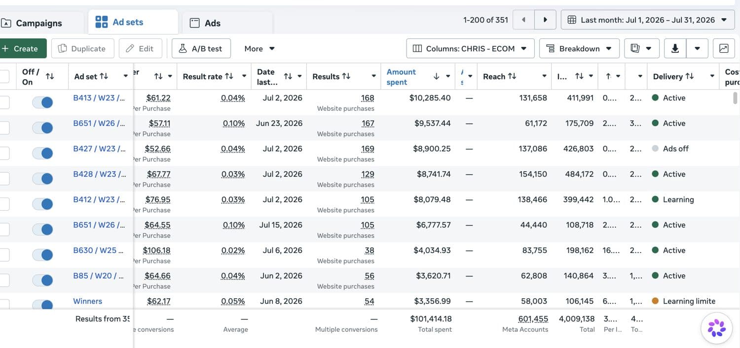The height and width of the screenshot is (348, 740).
Task: Open the Breakdown dropdown
Action: coord(579,48)
